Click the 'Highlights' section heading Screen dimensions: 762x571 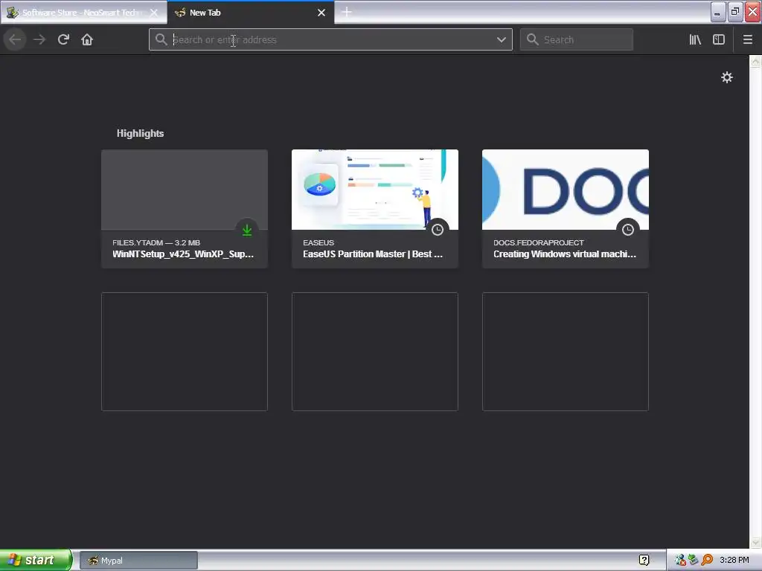pos(140,133)
